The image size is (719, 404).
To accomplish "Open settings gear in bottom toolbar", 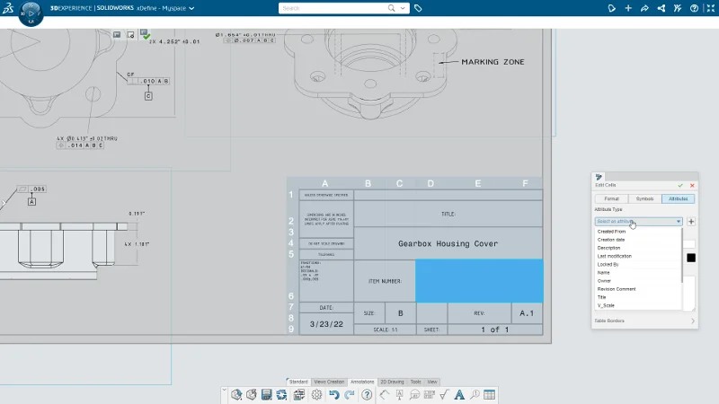I will [316, 394].
